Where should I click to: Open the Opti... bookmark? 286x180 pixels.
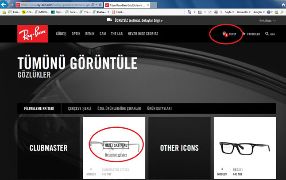(57, 12)
